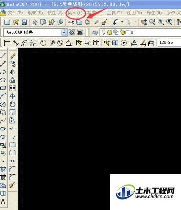Select the Explode modify tool
Screen dimensions: 181x210
pyautogui.click(x=12, y=185)
